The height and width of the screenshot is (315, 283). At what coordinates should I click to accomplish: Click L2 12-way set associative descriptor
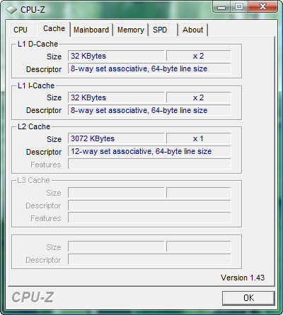pos(149,151)
